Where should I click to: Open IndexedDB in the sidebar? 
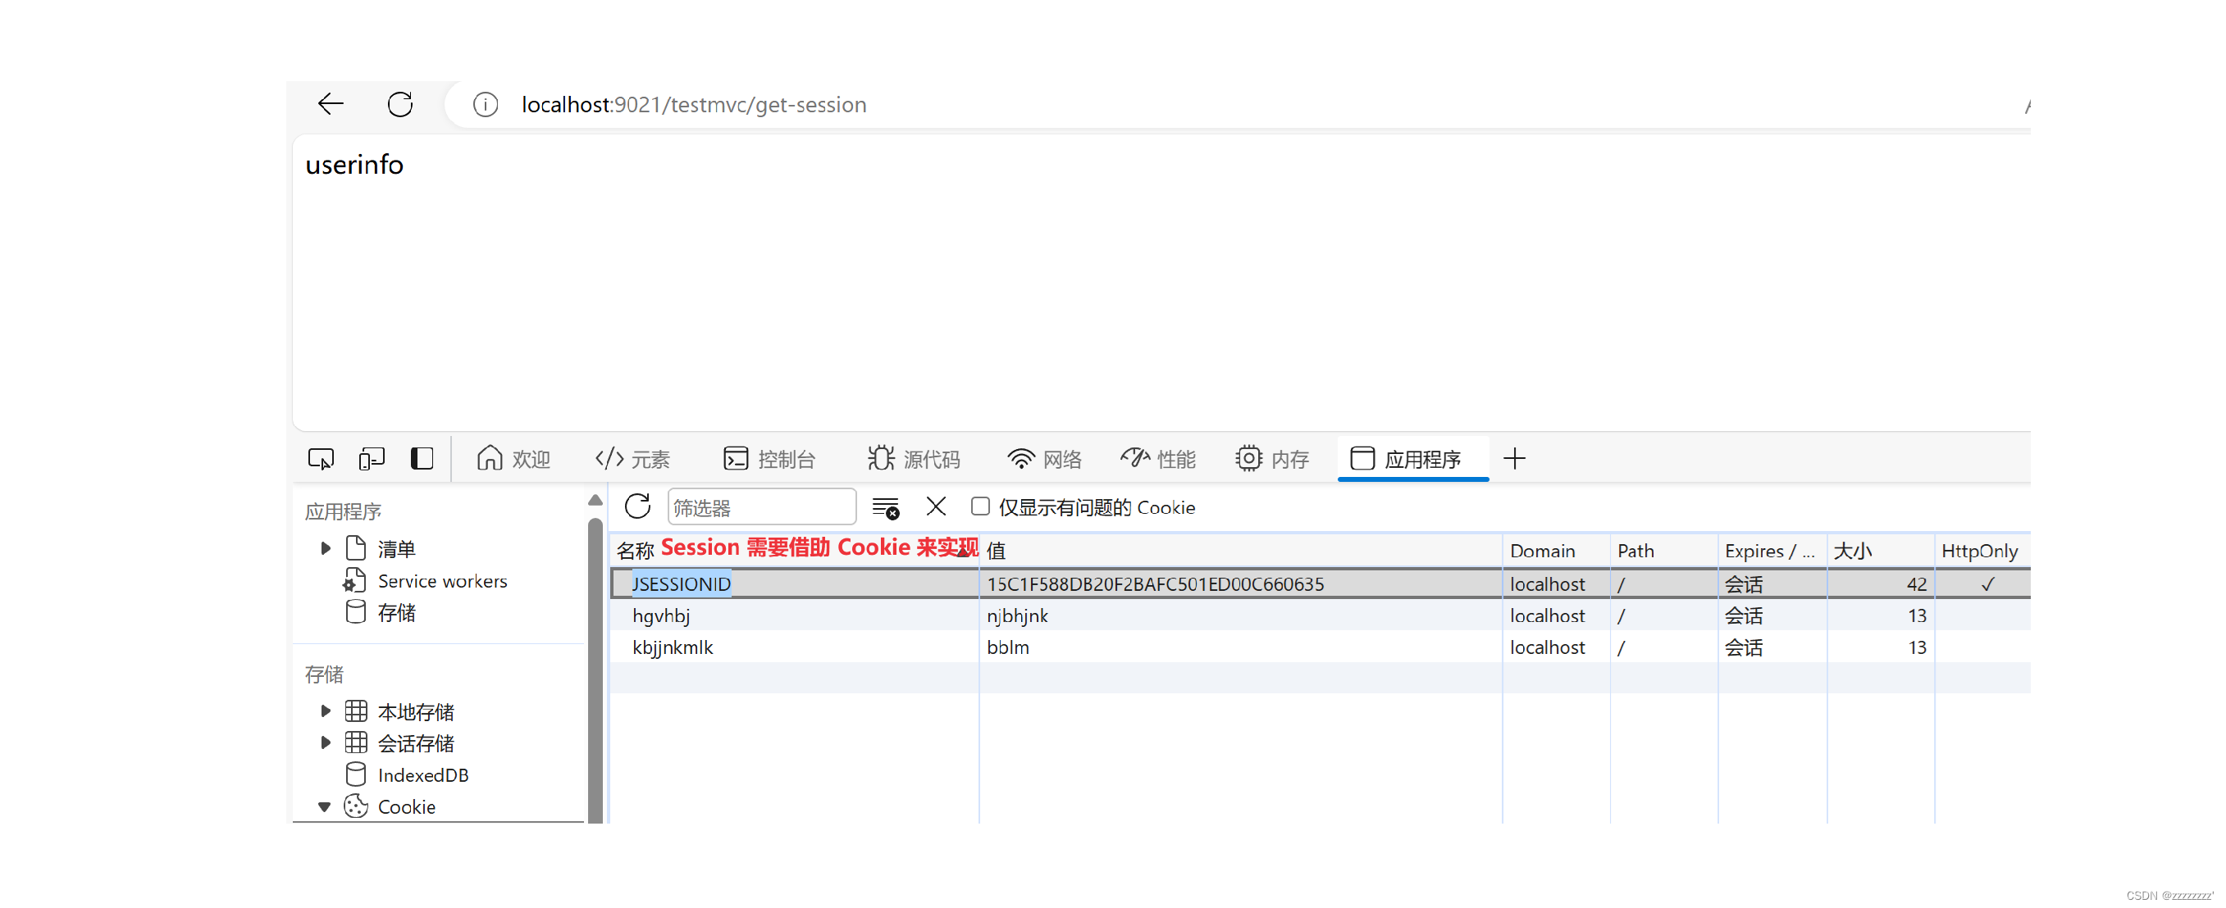point(423,775)
